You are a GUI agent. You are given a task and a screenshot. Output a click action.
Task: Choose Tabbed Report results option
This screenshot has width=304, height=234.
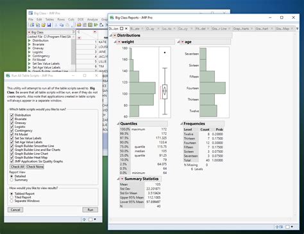point(12,194)
